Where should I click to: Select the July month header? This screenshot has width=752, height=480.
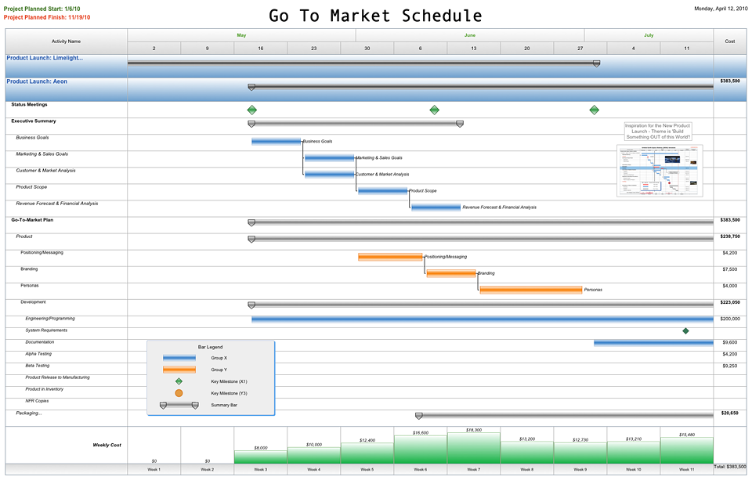click(648, 35)
